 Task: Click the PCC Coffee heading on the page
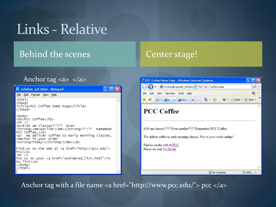pyautogui.click(x=161, y=111)
